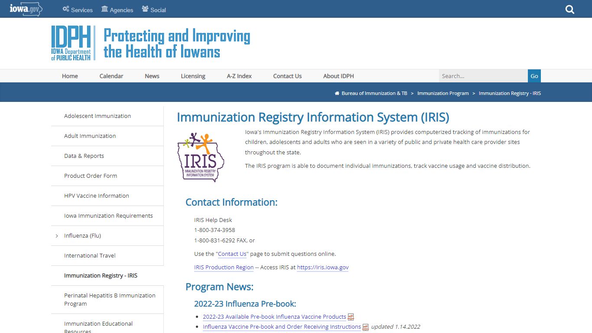
Task: Click the Go search button
Action: point(534,76)
